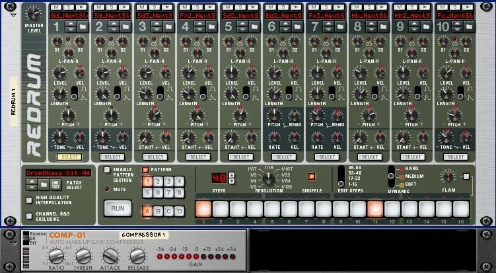
Task: Click Select button on channel 6
Action: pos(284,157)
